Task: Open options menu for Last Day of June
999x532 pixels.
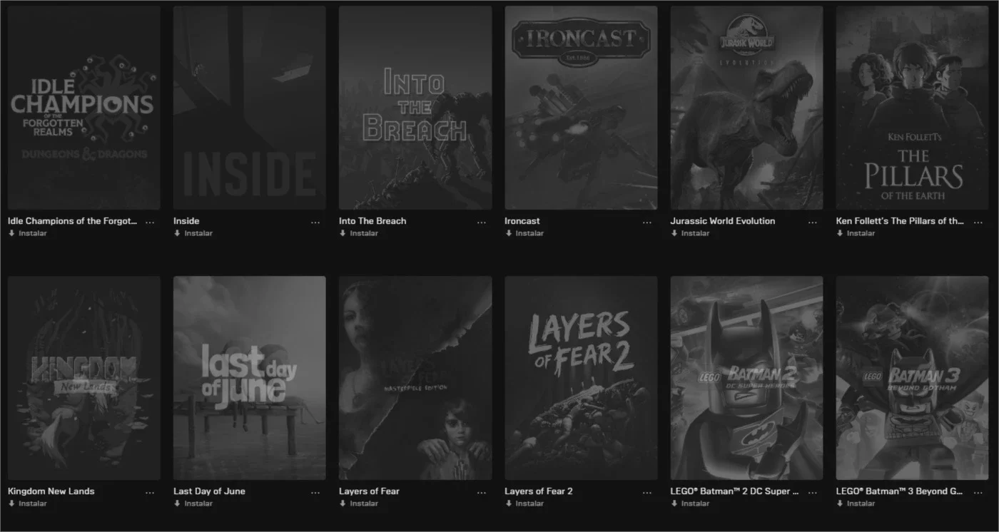Action: (315, 493)
